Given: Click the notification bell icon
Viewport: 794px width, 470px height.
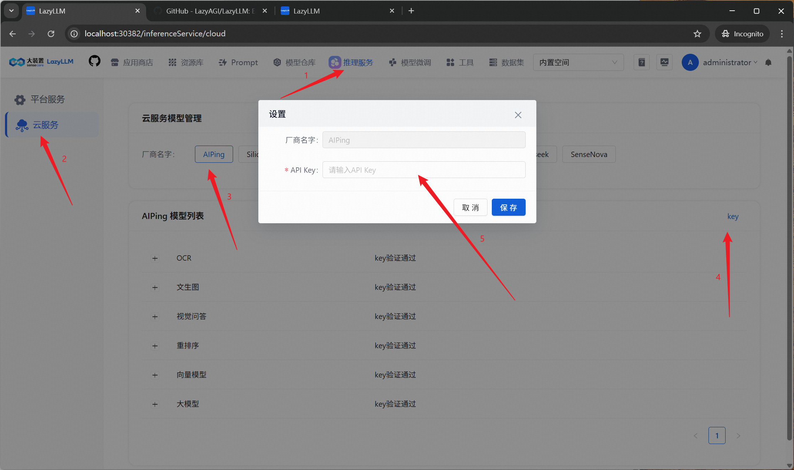Looking at the screenshot, I should tap(768, 63).
